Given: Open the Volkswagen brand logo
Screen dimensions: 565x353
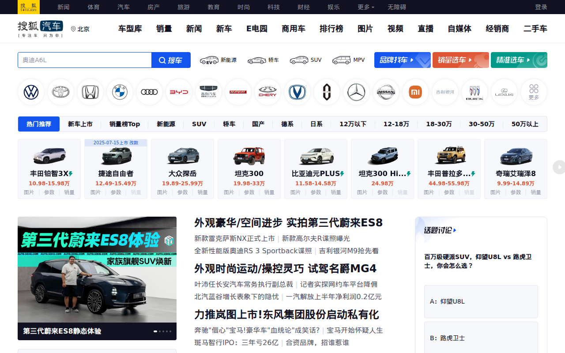Looking at the screenshot, I should click(31, 92).
